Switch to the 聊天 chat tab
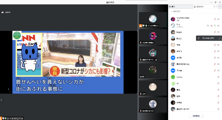The width and height of the screenshot is (222, 120). point(172,7)
